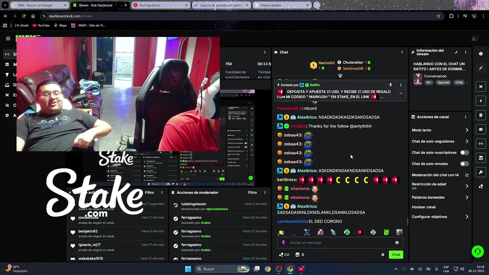This screenshot has width=489, height=275.
Task: Click the Conversando category thumbnail
Action: pos(418,79)
